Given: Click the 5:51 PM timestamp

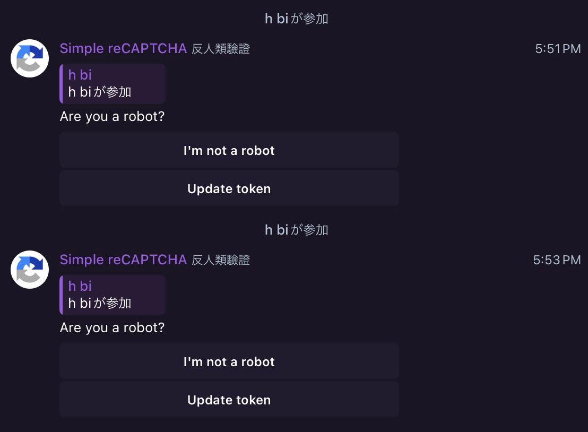Looking at the screenshot, I should pyautogui.click(x=558, y=49).
